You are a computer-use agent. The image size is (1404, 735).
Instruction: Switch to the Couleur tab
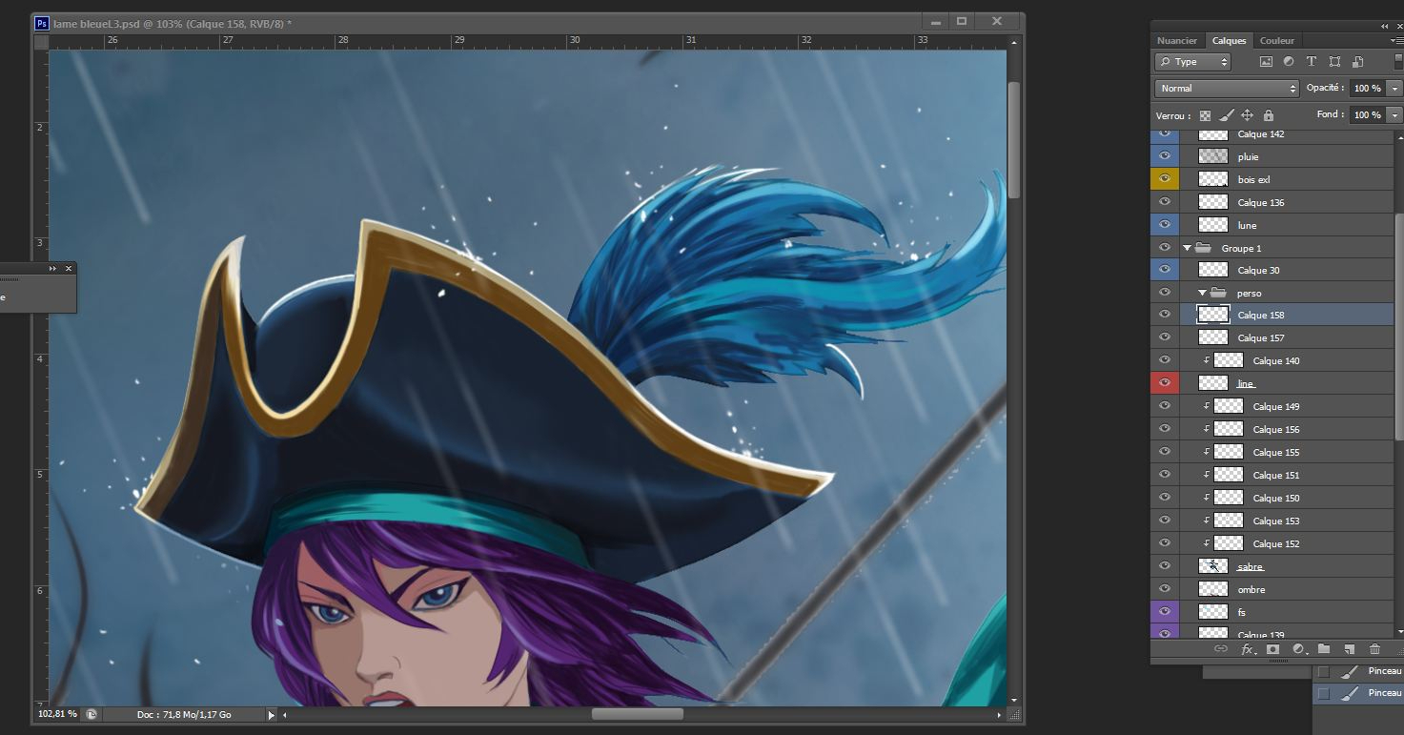[1276, 41]
